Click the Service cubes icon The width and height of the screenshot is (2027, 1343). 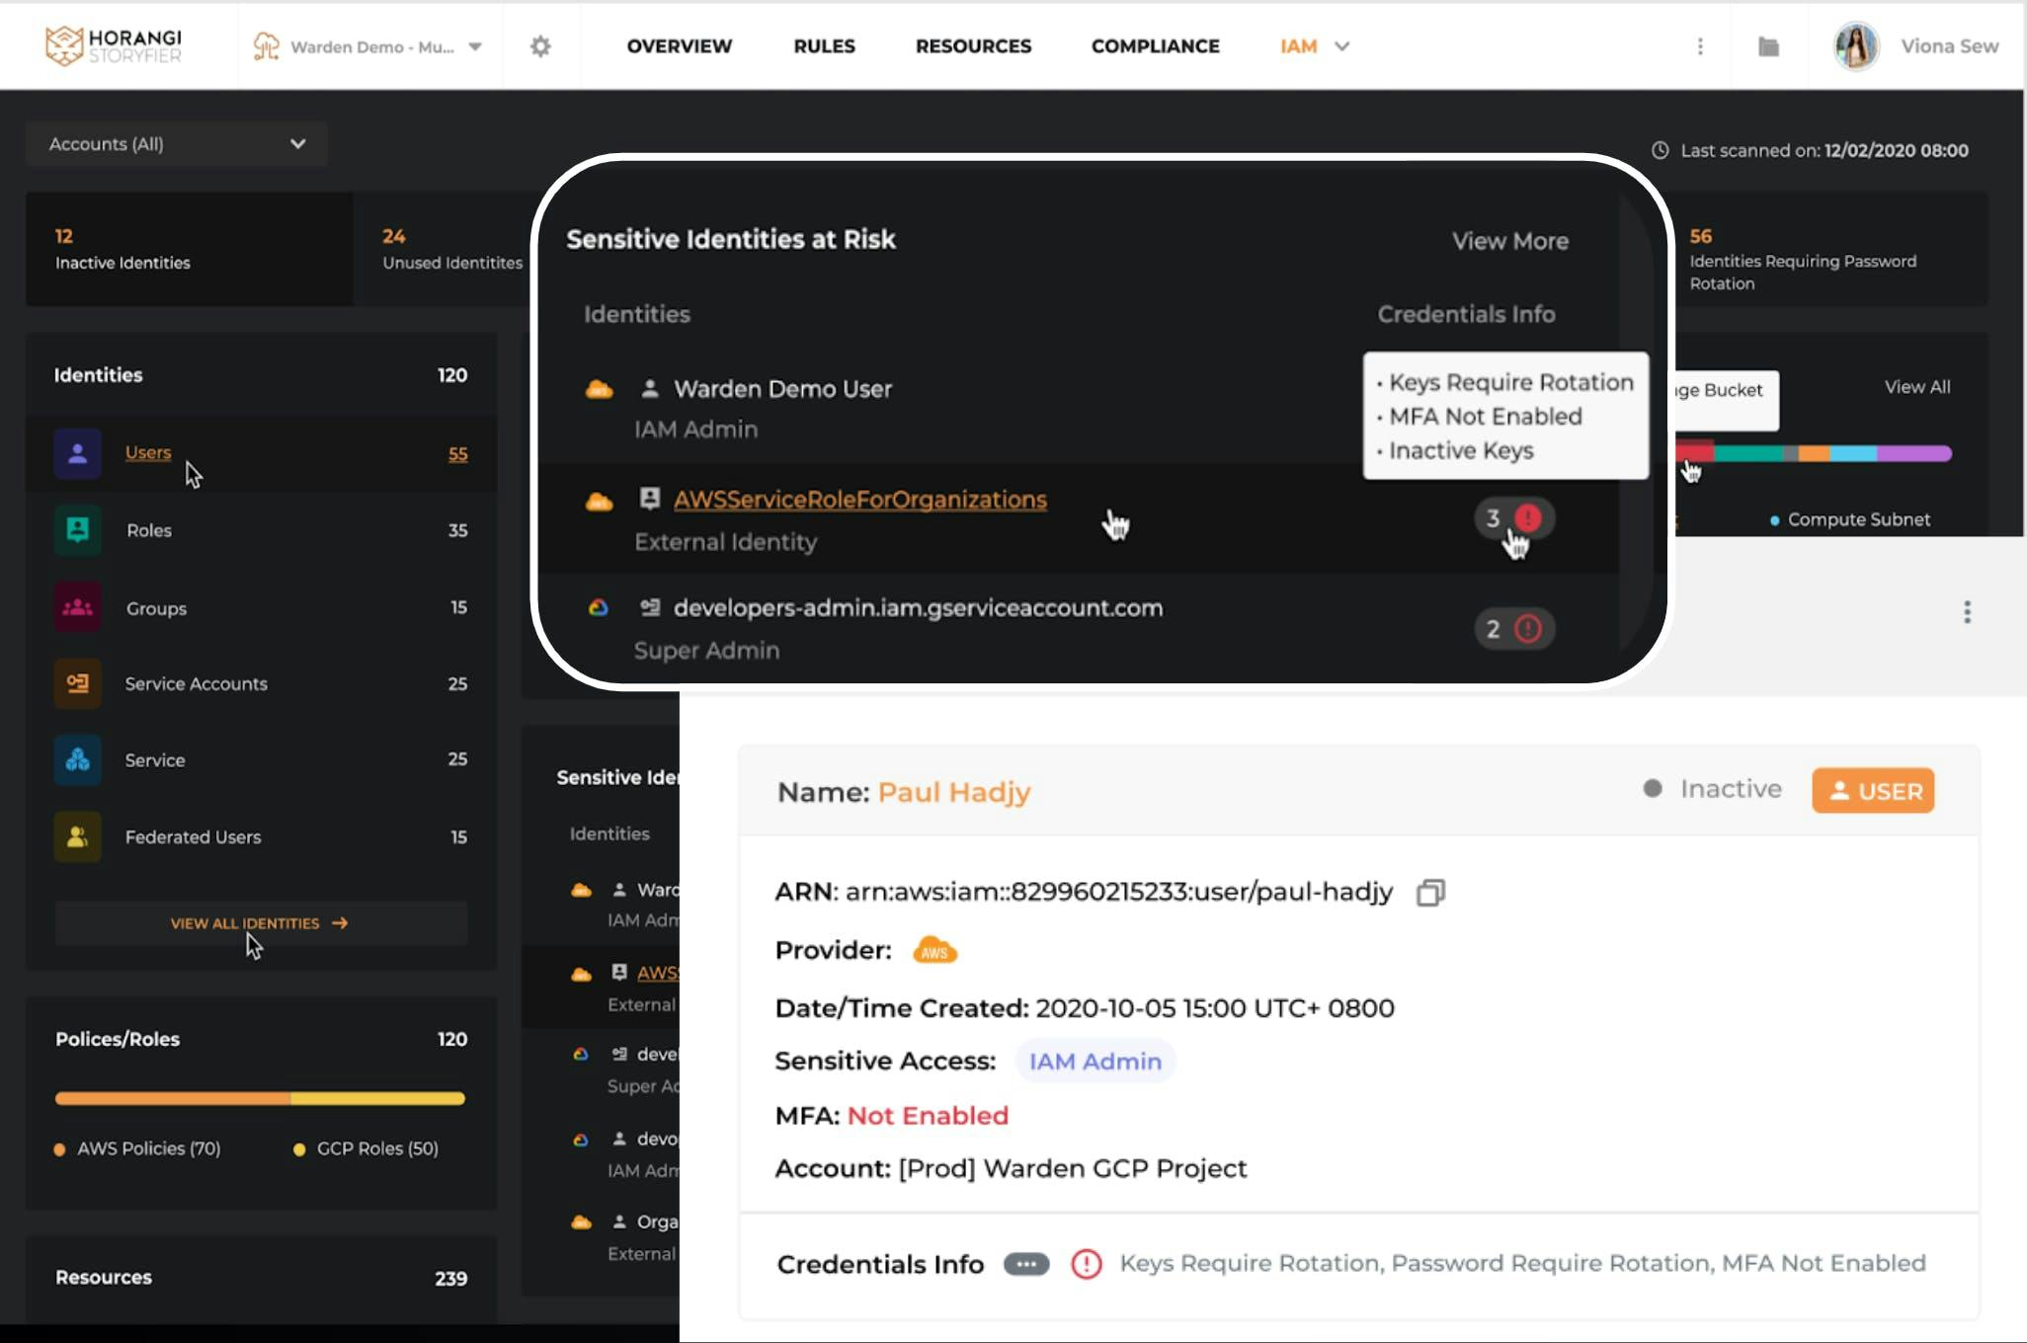point(77,759)
